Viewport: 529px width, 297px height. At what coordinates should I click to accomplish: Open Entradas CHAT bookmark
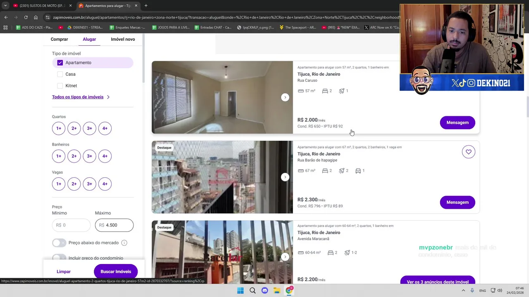[212, 28]
